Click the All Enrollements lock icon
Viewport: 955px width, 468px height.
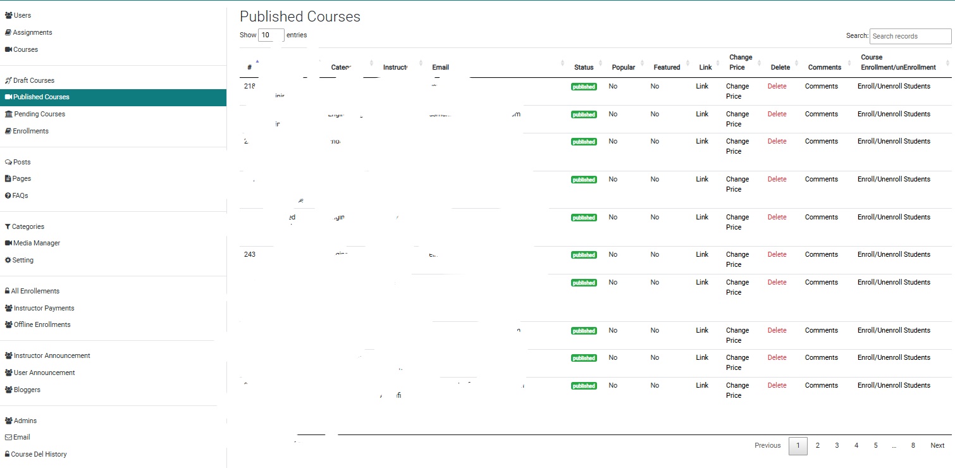click(x=7, y=291)
